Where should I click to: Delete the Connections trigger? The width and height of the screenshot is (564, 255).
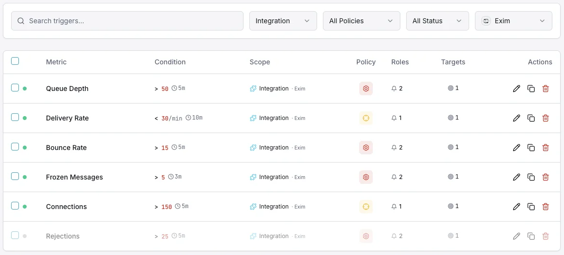tap(545, 207)
